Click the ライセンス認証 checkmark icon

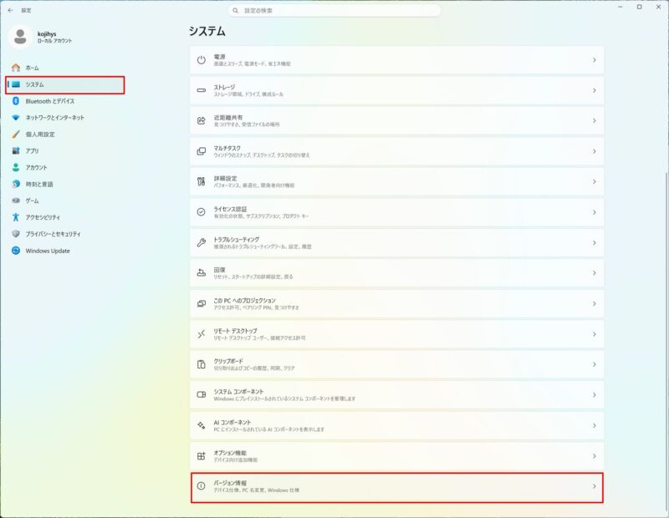click(201, 212)
